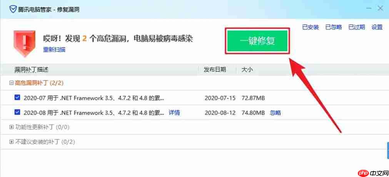Click the Tencent PC Manager shield logo
This screenshot has width=389, height=177.
12,10
